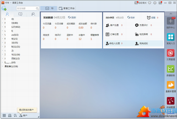Expand the group ending ws(0/2)
This screenshot has width=177, height=119.
click(x=2, y=35)
